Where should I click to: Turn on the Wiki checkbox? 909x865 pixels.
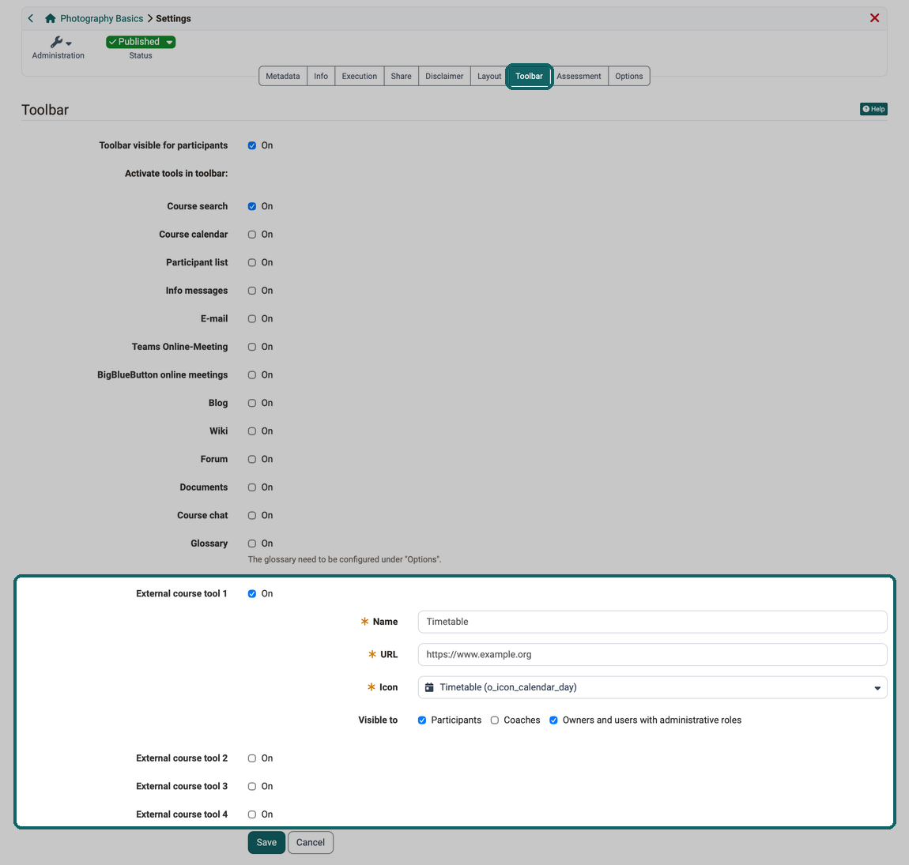tap(252, 431)
